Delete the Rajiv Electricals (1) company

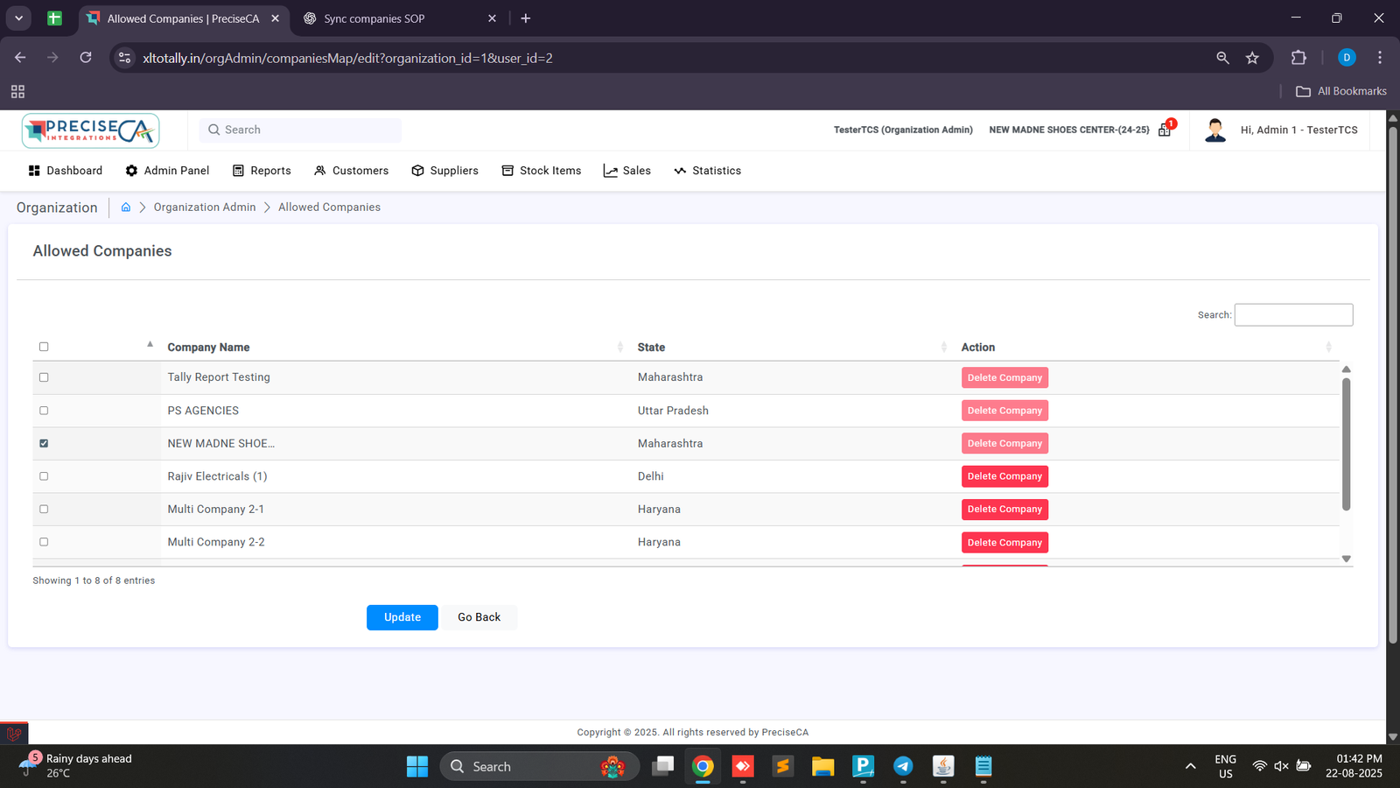point(1004,476)
